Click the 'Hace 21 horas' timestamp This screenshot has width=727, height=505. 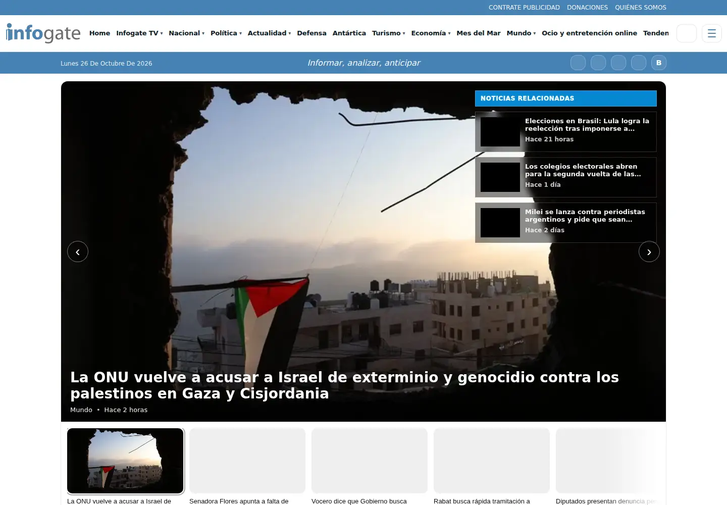(x=549, y=139)
